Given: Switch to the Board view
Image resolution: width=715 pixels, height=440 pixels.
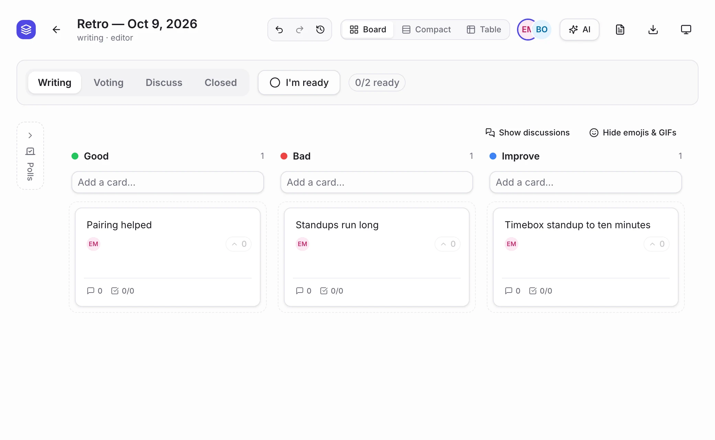Looking at the screenshot, I should 368,30.
